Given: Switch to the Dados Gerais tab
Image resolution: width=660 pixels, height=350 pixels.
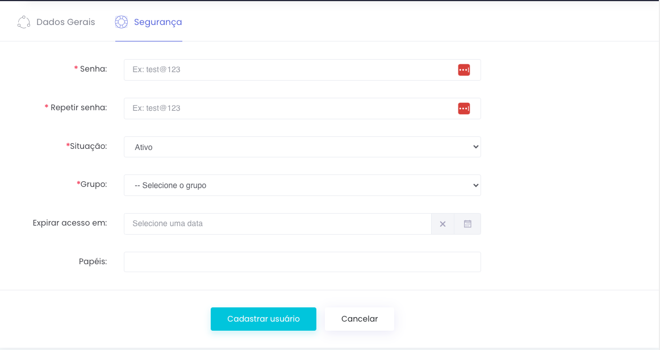Looking at the screenshot, I should (65, 22).
